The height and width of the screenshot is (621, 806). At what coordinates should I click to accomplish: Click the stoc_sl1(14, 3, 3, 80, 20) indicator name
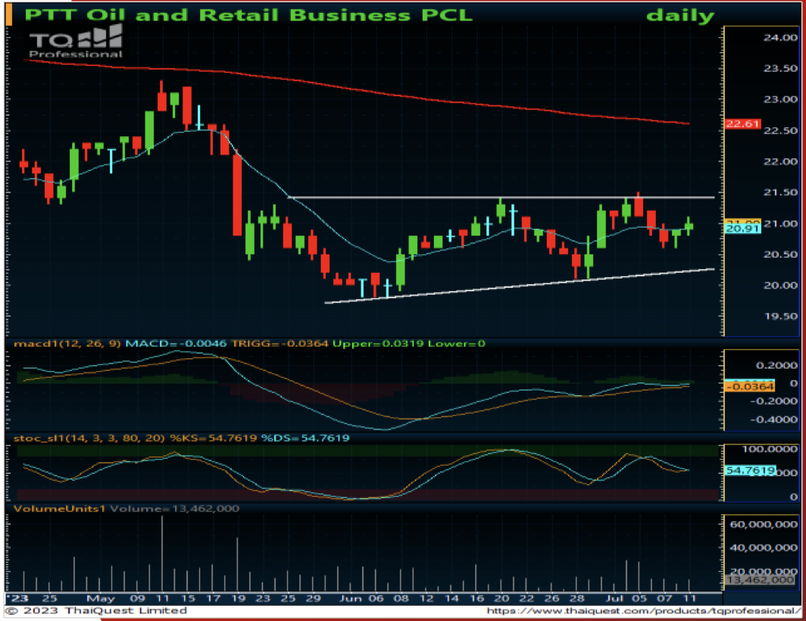[x=89, y=438]
